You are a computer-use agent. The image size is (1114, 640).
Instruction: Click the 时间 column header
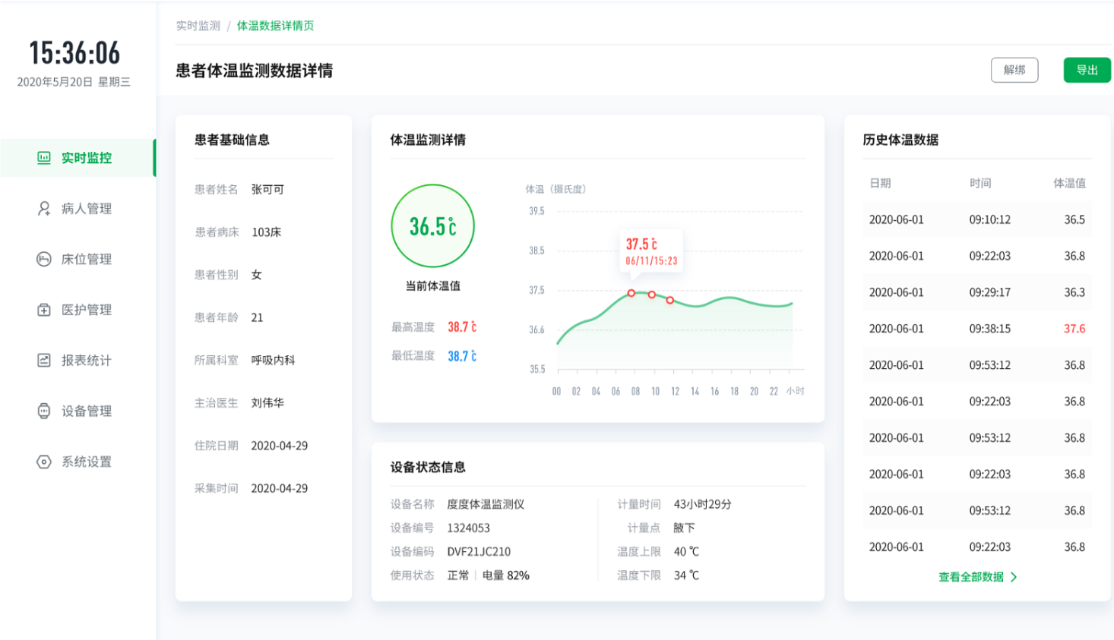pos(980,183)
